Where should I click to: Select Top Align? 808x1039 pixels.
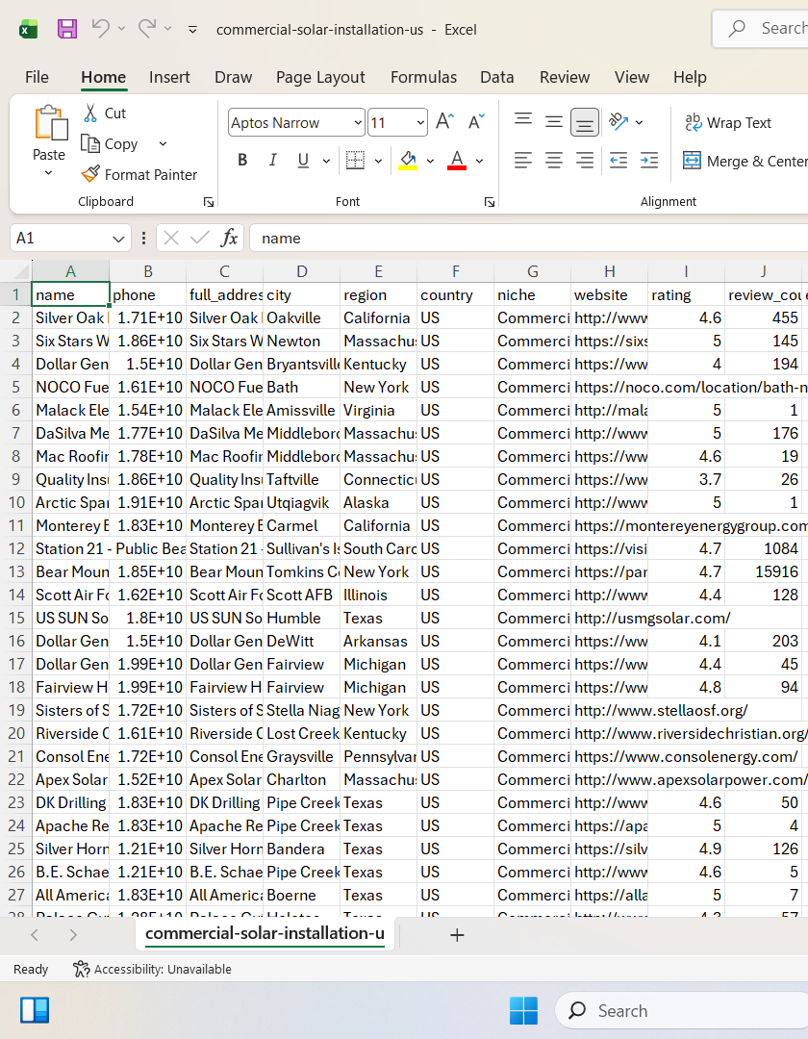(x=523, y=121)
